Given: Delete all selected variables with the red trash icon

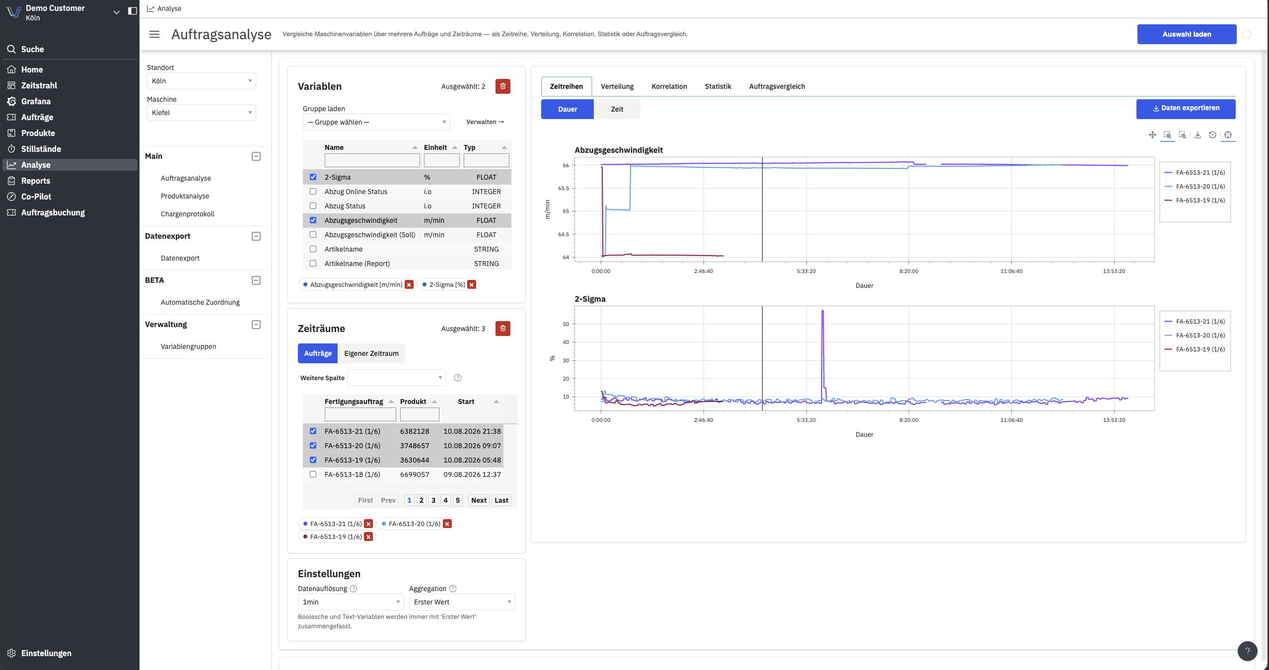Looking at the screenshot, I should point(503,86).
